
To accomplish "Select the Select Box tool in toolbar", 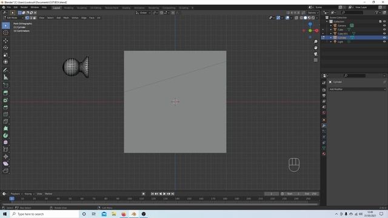I will [x=5, y=25].
